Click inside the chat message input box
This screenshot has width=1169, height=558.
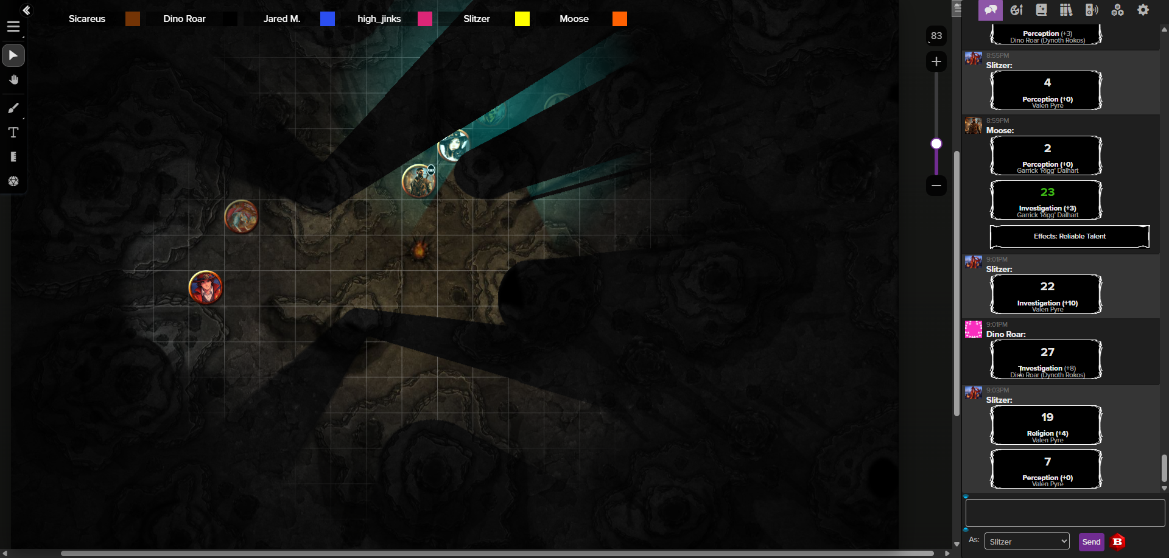[1065, 513]
